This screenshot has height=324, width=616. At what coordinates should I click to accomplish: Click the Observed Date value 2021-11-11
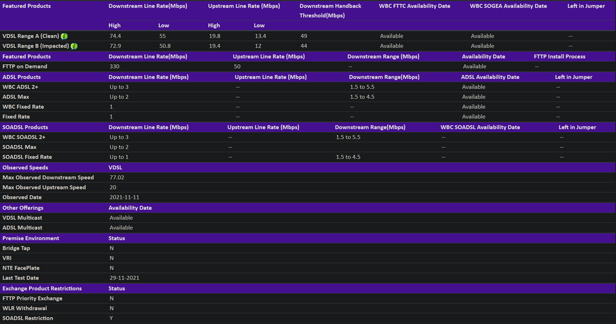coord(124,197)
